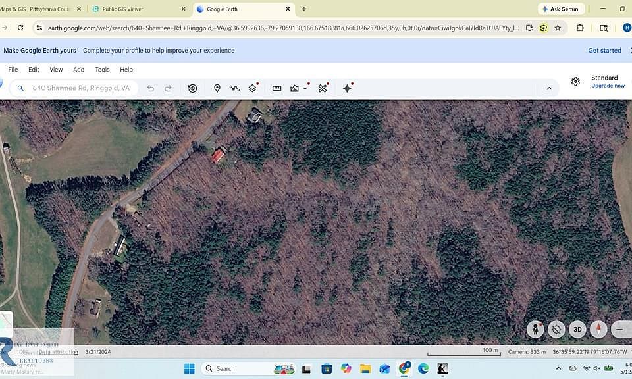Show hidden system tray icons
This screenshot has width=632, height=379.
(x=559, y=368)
